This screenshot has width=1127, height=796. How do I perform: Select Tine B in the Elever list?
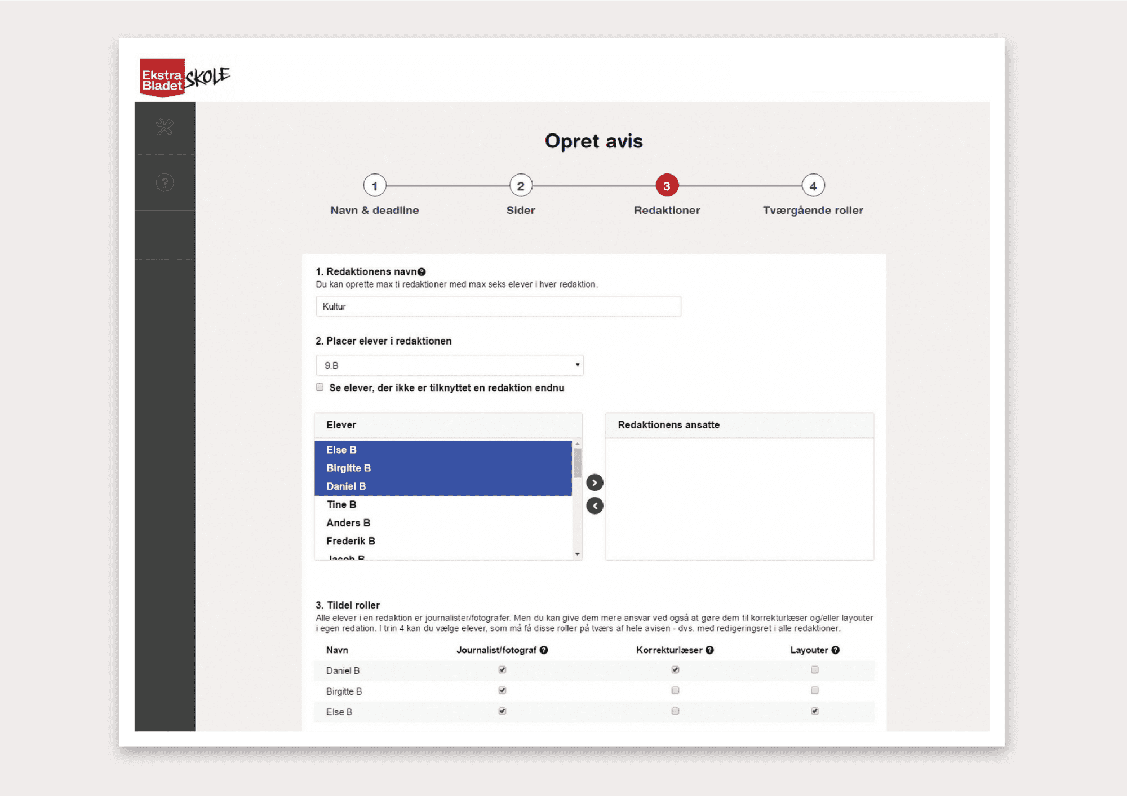point(341,504)
